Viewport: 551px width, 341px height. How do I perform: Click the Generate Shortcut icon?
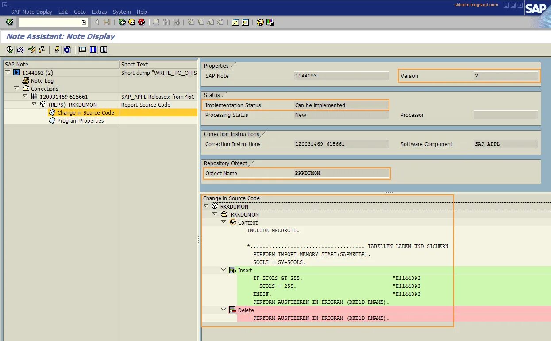coord(245,22)
